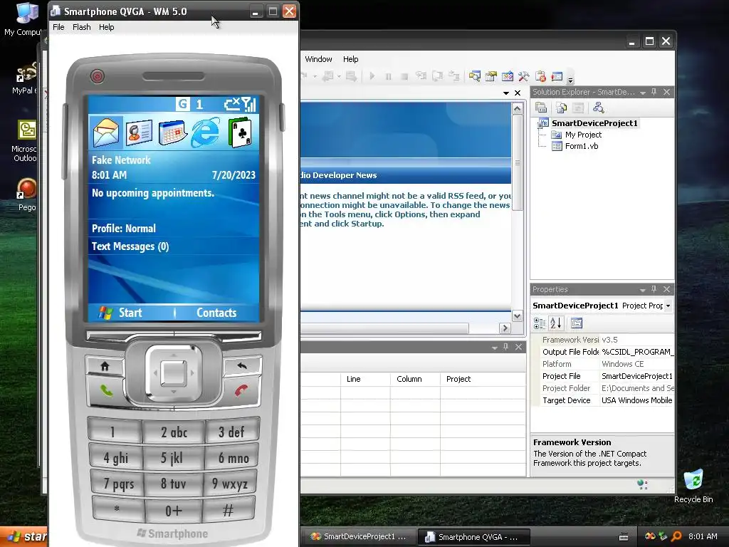Click Show All Files icon in Solution Explorer
This screenshot has width=729, height=547.
point(561,108)
